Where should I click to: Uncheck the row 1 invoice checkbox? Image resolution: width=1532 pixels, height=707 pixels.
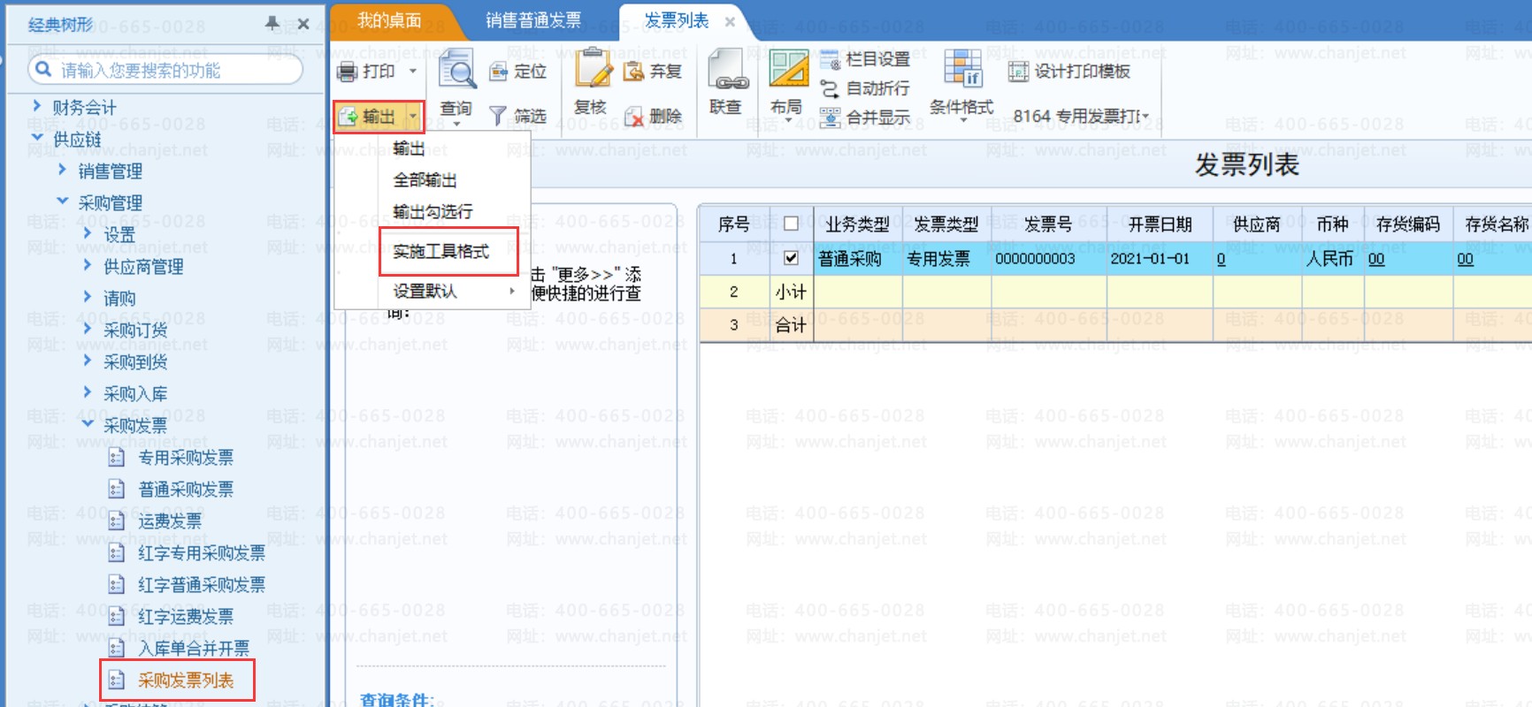point(792,258)
